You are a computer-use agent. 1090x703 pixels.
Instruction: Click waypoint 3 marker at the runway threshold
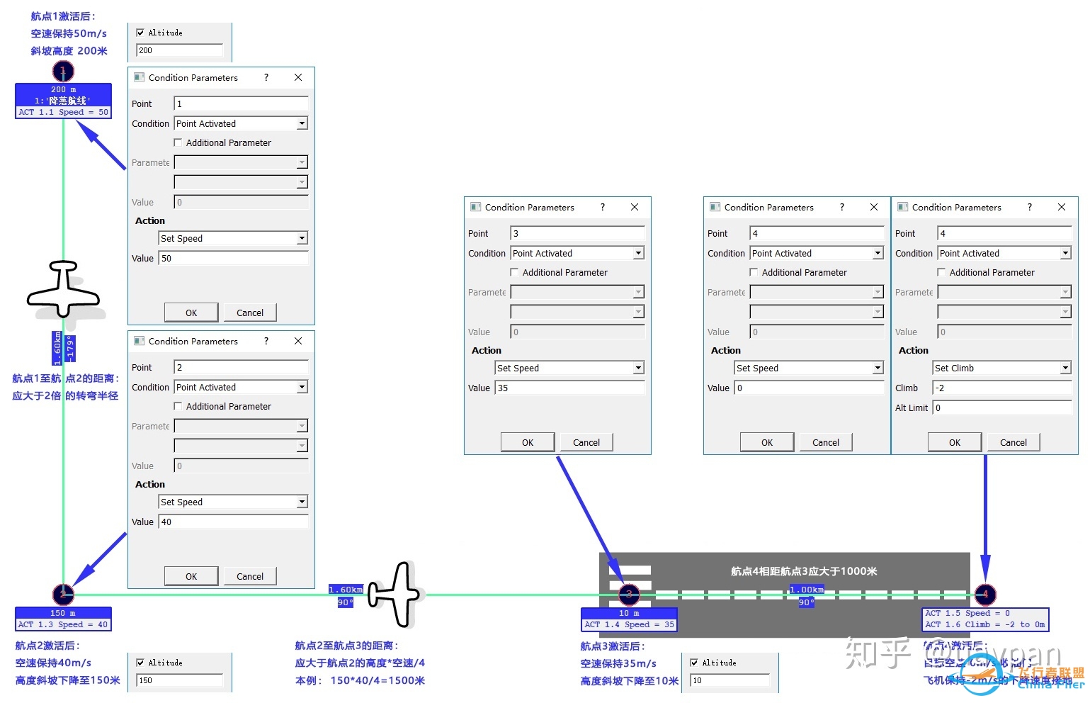pos(629,595)
